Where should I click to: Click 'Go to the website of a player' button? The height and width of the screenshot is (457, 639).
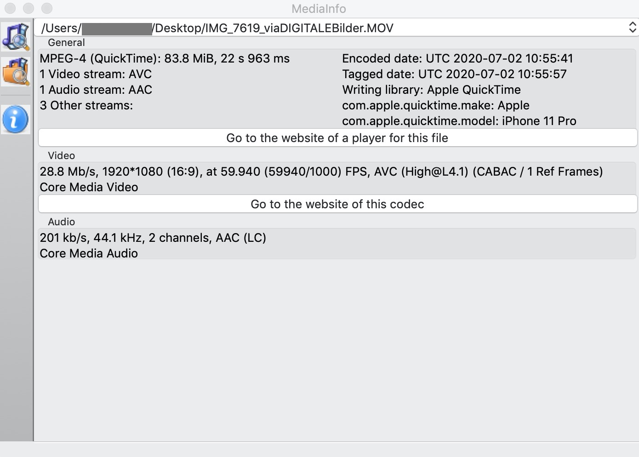(x=337, y=138)
